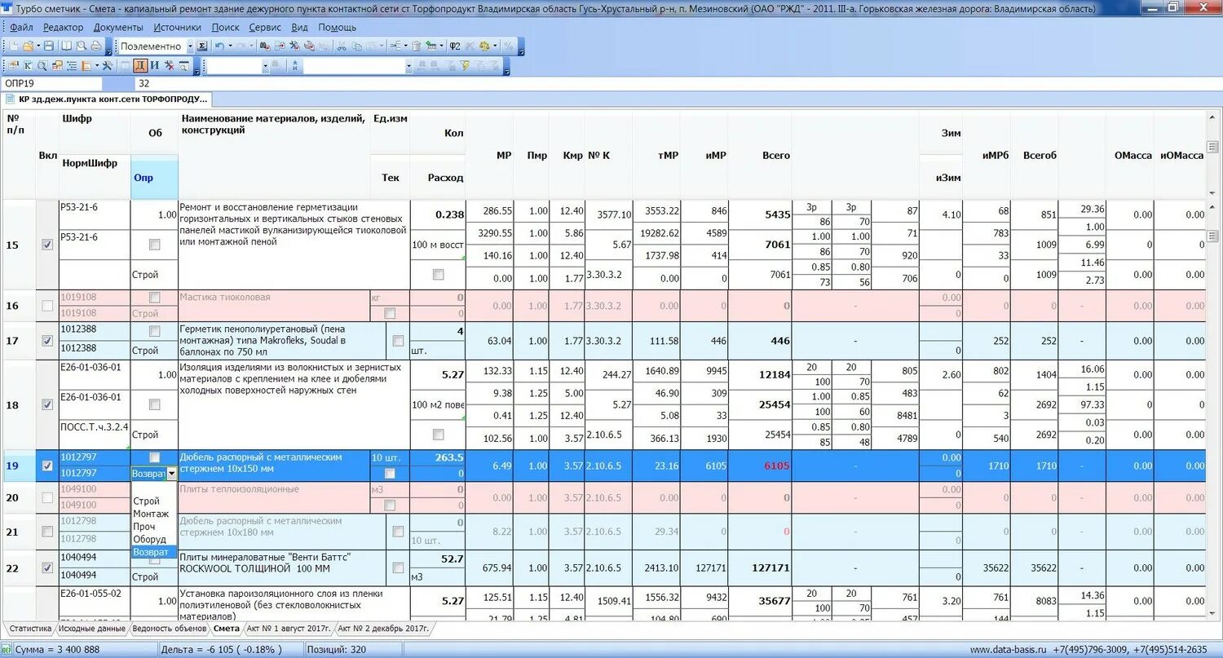Save the estimate with the floppy icon

coord(48,46)
